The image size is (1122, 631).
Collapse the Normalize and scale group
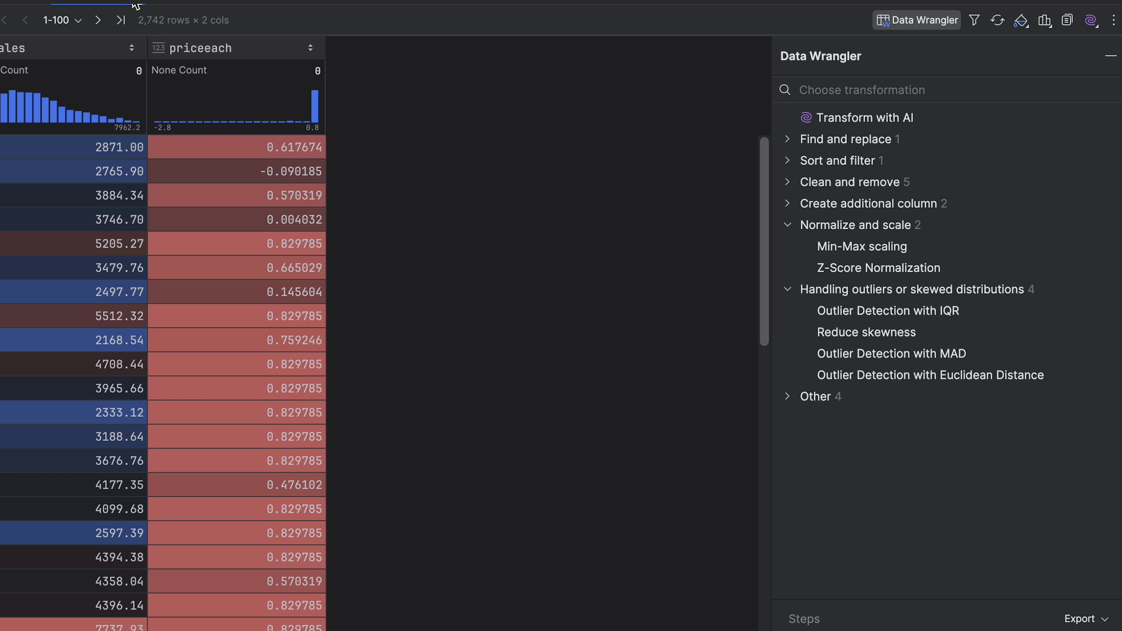click(788, 225)
